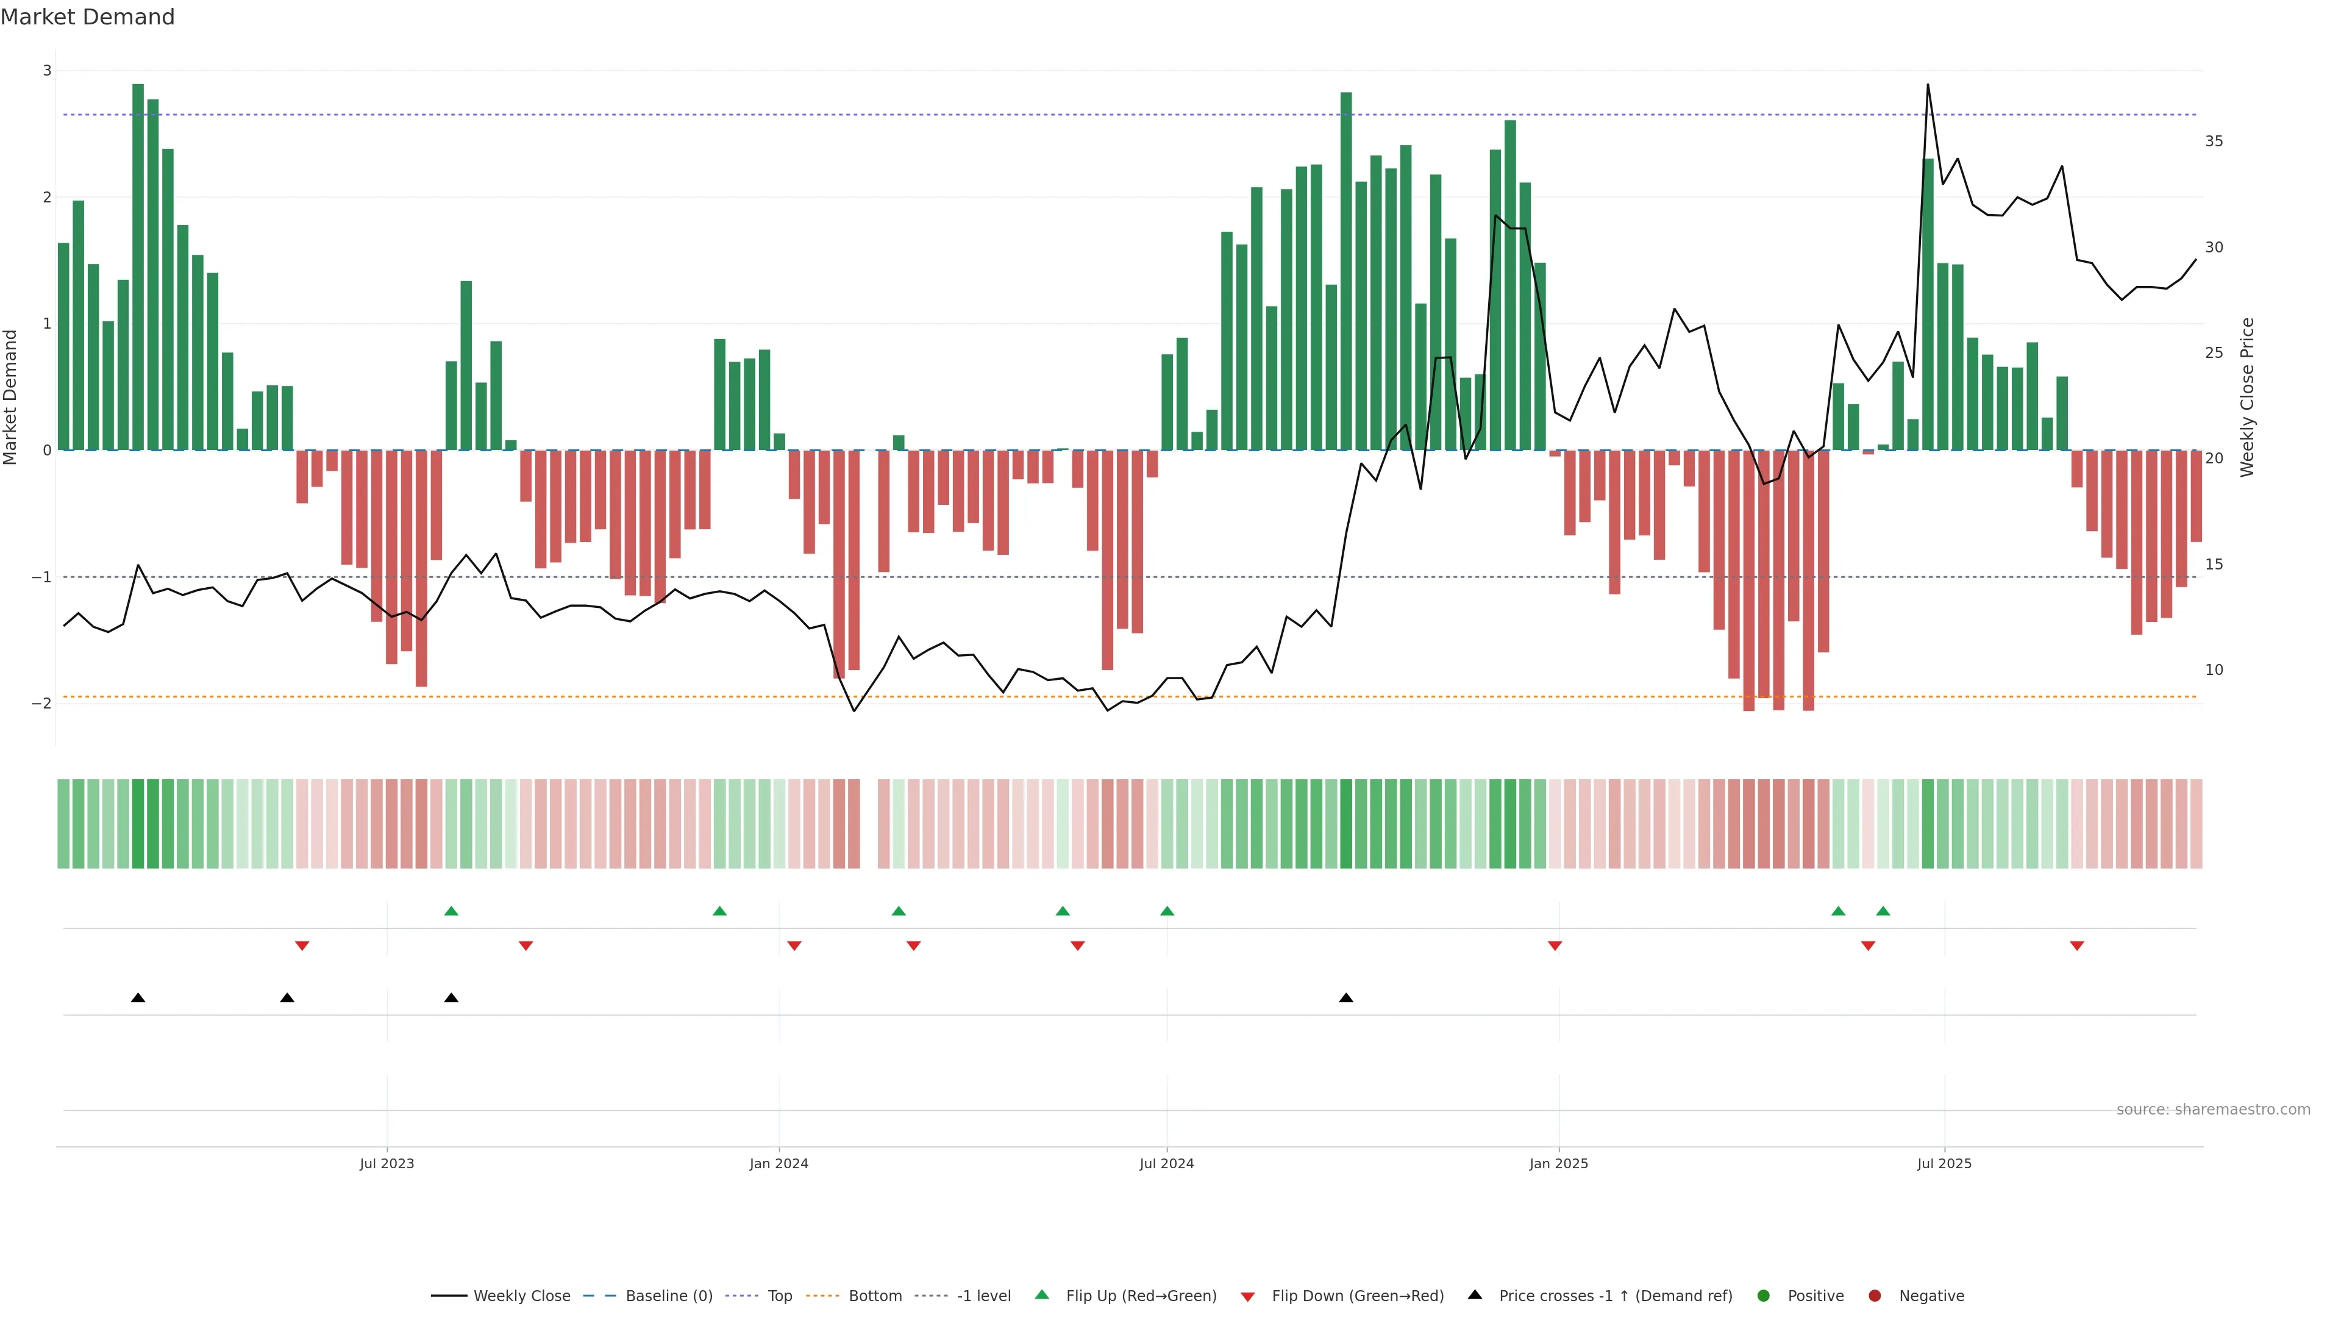The image size is (2341, 1317).
Task: Click black triangle marker after Jul 2024
Action: click(1347, 998)
